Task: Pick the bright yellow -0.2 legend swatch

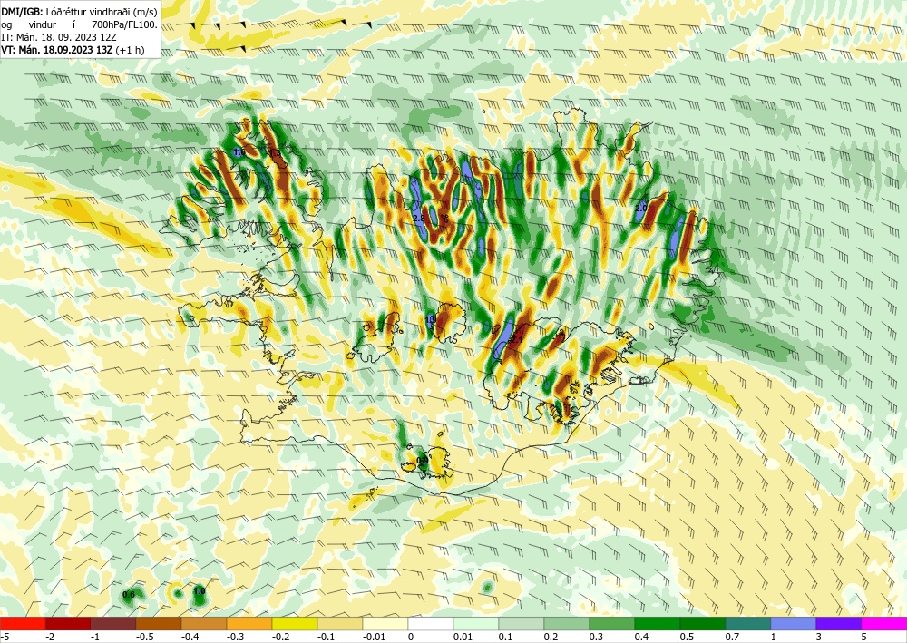Action: 295,624
